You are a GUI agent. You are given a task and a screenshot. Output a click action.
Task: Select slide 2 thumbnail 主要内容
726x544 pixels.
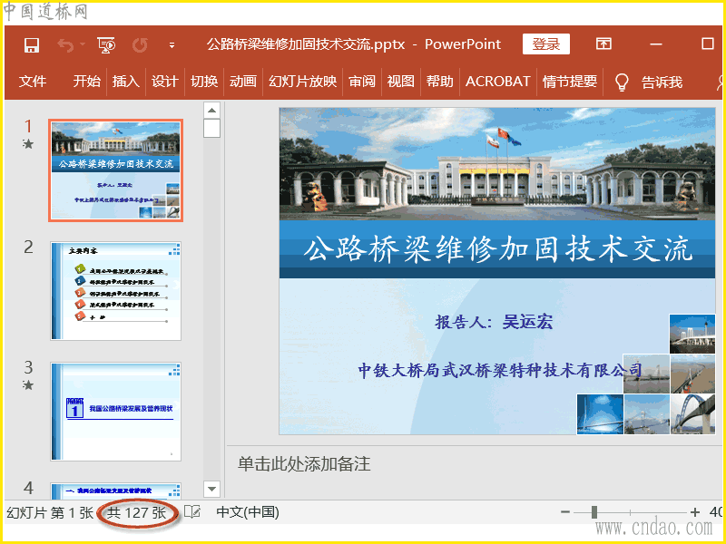click(x=116, y=290)
